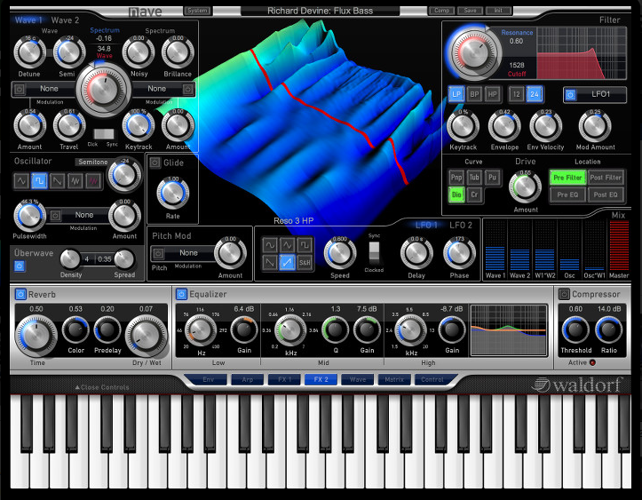Choose the sine LFO waveform
Viewport: 642px width, 500px height.
pos(269,244)
